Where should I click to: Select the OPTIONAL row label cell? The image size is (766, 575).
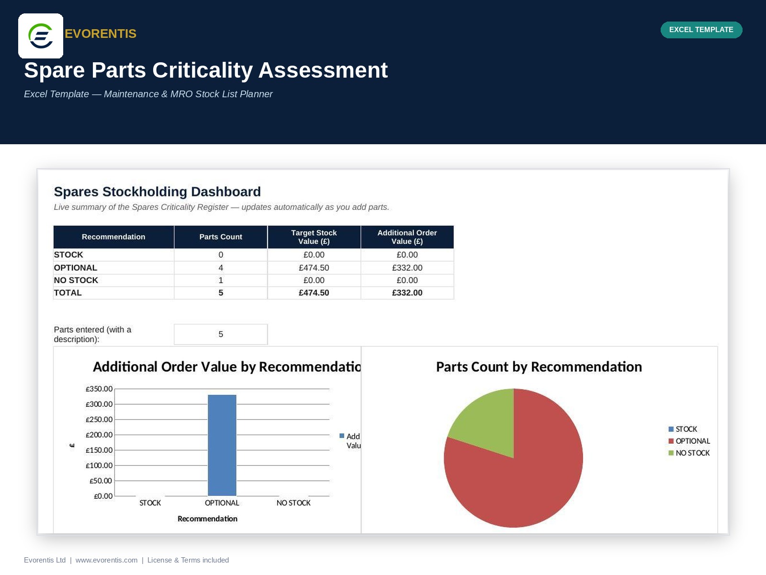point(113,268)
